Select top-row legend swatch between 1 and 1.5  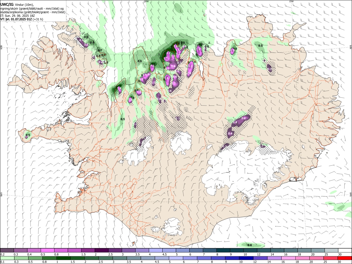coord(74,251)
